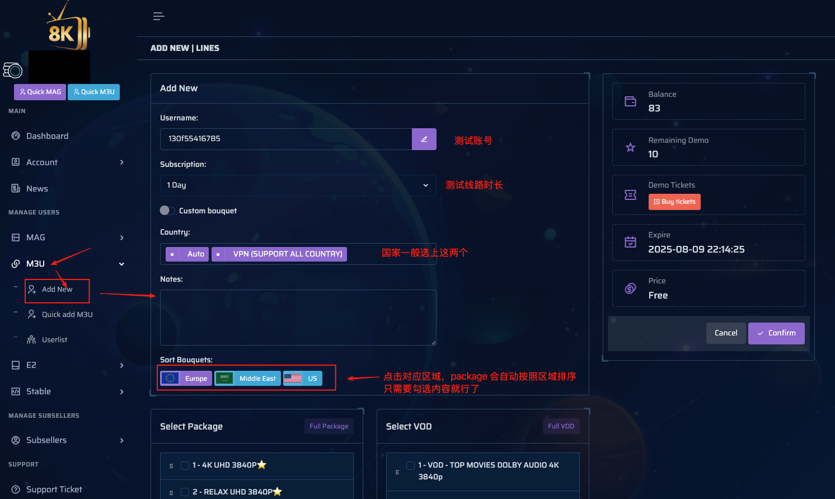835x499 pixels.
Task: Click the Price coin icon
Action: pos(630,288)
